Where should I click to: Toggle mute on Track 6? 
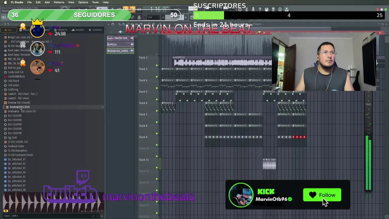coord(157,111)
